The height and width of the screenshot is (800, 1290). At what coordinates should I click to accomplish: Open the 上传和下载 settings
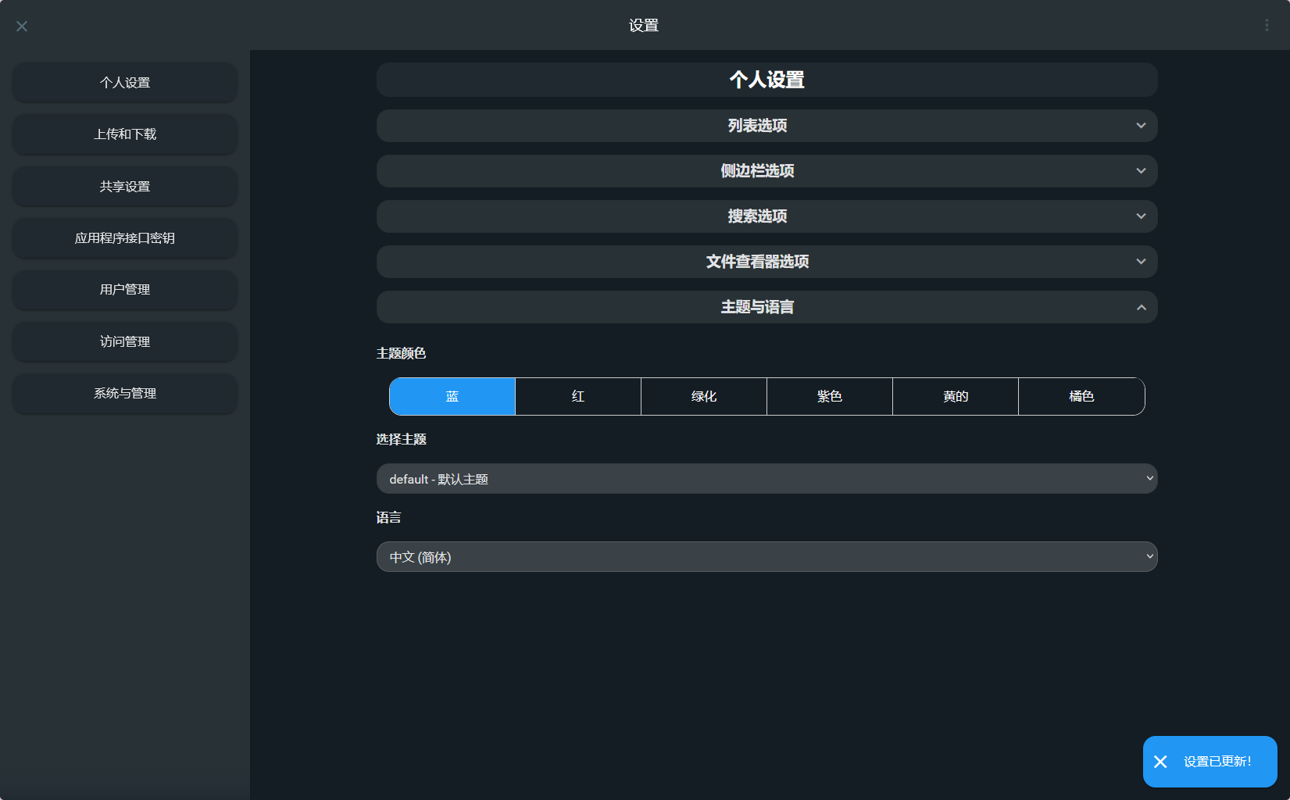[124, 134]
